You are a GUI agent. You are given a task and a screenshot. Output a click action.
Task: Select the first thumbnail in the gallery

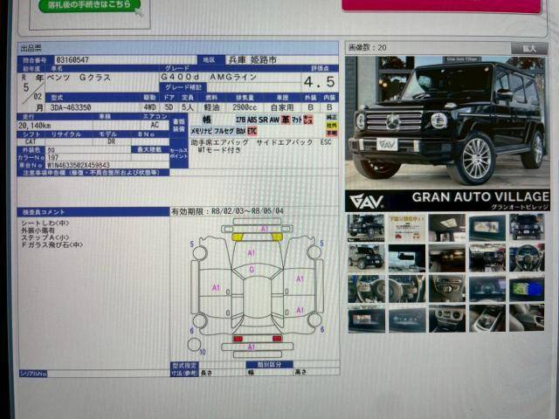(365, 228)
